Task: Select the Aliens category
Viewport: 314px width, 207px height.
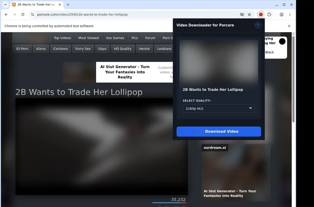Action: point(41,49)
